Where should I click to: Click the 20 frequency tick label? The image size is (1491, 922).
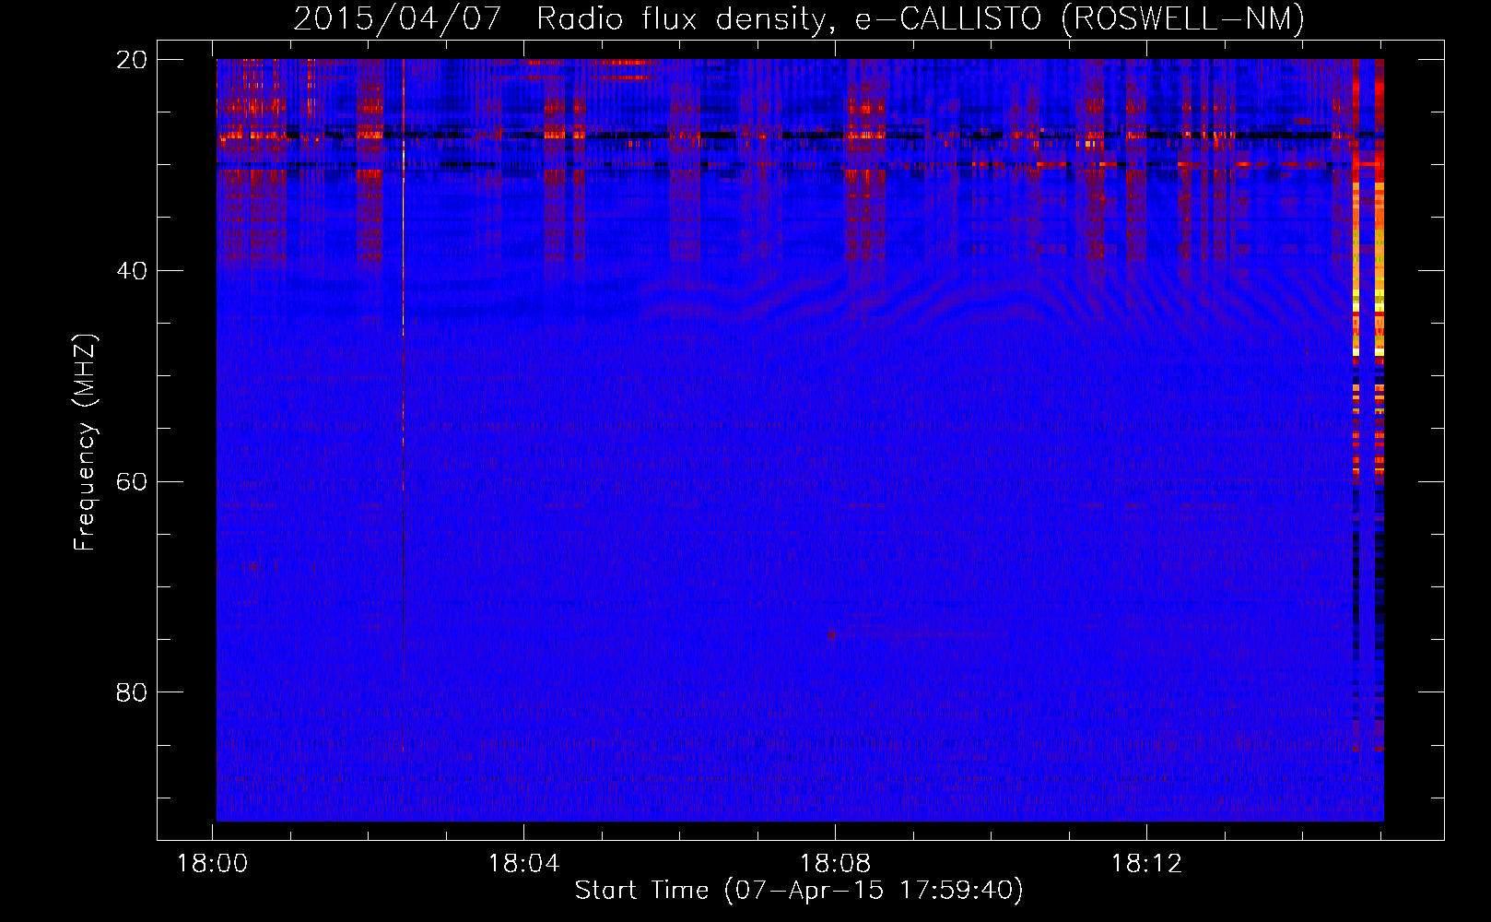tap(132, 60)
